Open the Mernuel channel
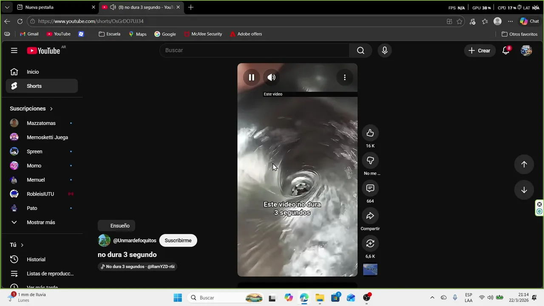The width and height of the screenshot is (544, 306). click(42, 180)
